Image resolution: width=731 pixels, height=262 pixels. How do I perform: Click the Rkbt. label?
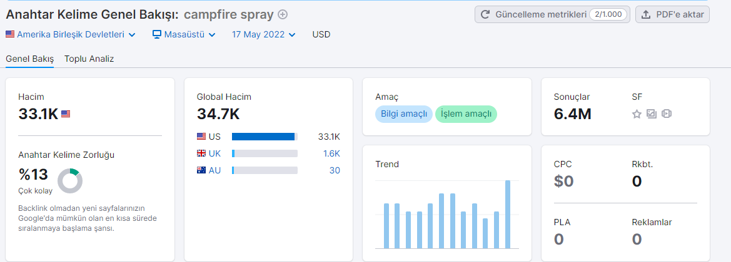pyautogui.click(x=642, y=164)
